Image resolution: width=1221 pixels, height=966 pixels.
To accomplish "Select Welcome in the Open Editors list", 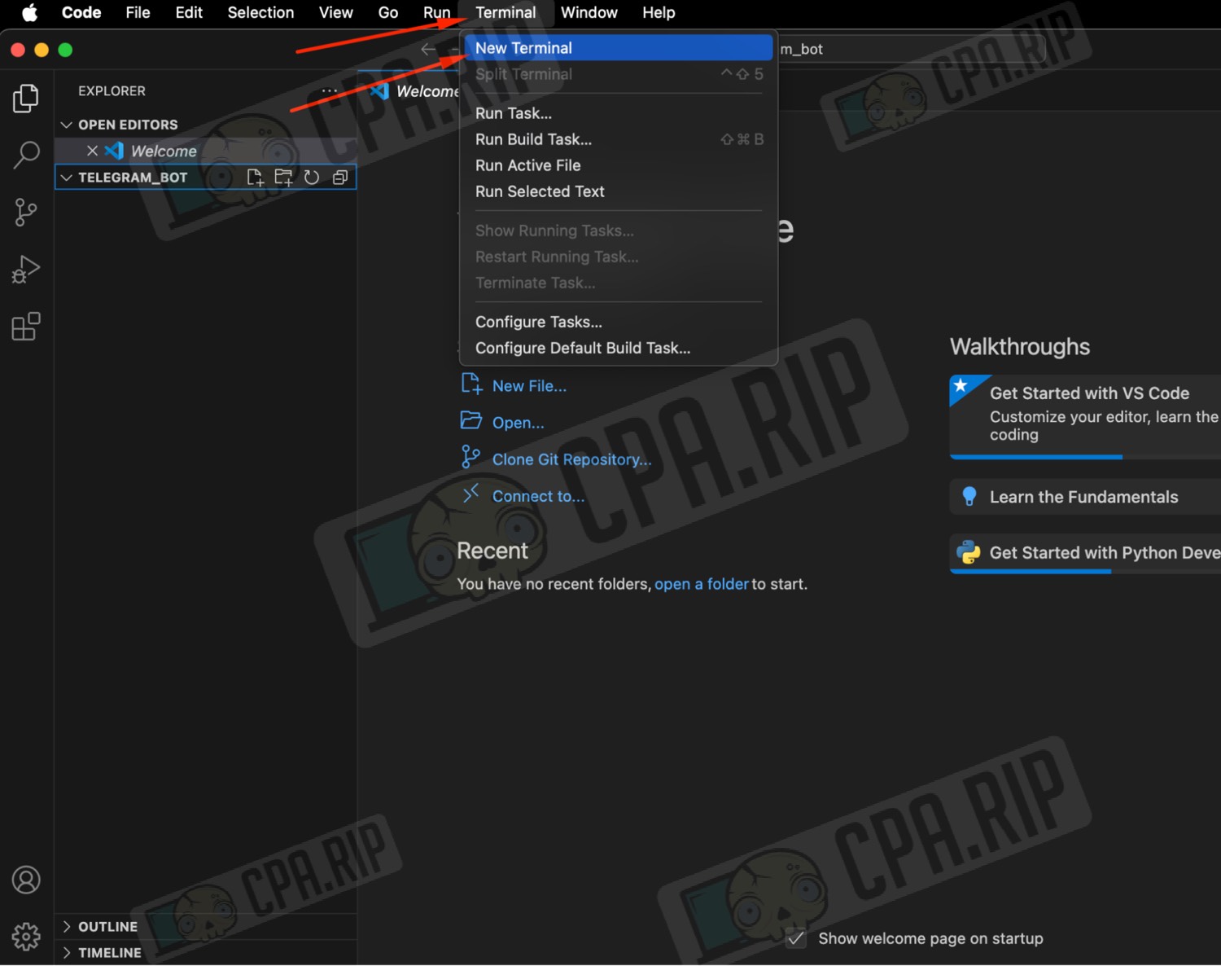I will (205, 151).
